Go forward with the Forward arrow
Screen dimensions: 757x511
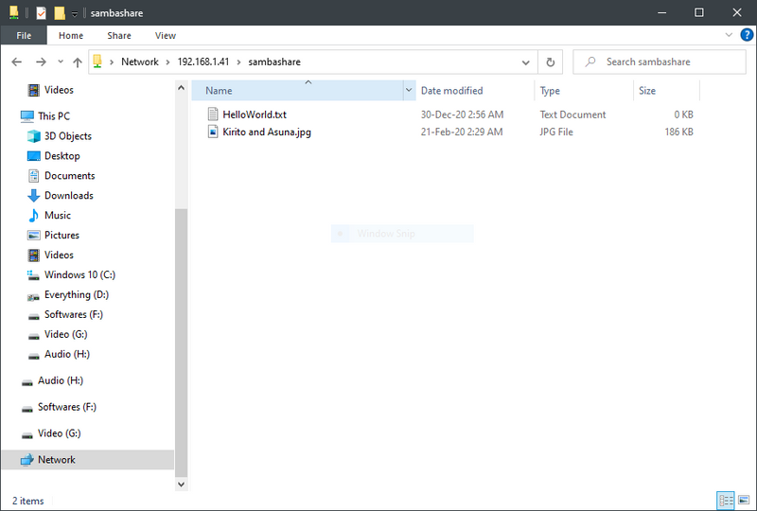coord(41,62)
